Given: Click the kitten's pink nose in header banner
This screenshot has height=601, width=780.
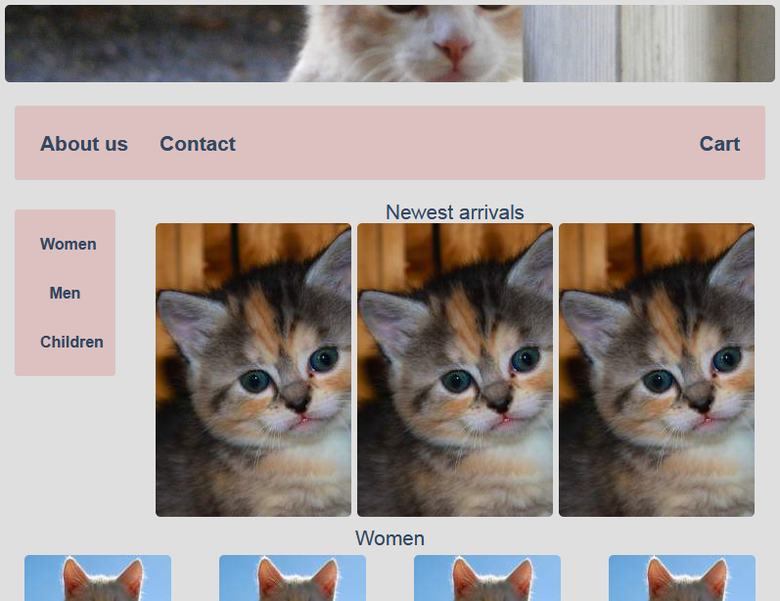Looking at the screenshot, I should click(x=454, y=48).
